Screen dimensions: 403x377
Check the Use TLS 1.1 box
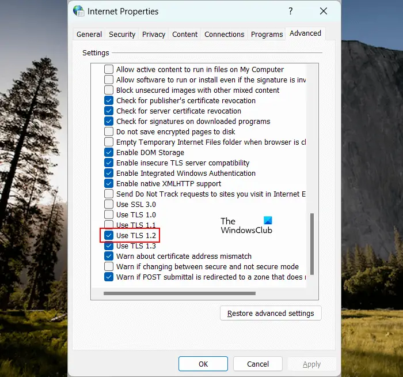pyautogui.click(x=109, y=224)
